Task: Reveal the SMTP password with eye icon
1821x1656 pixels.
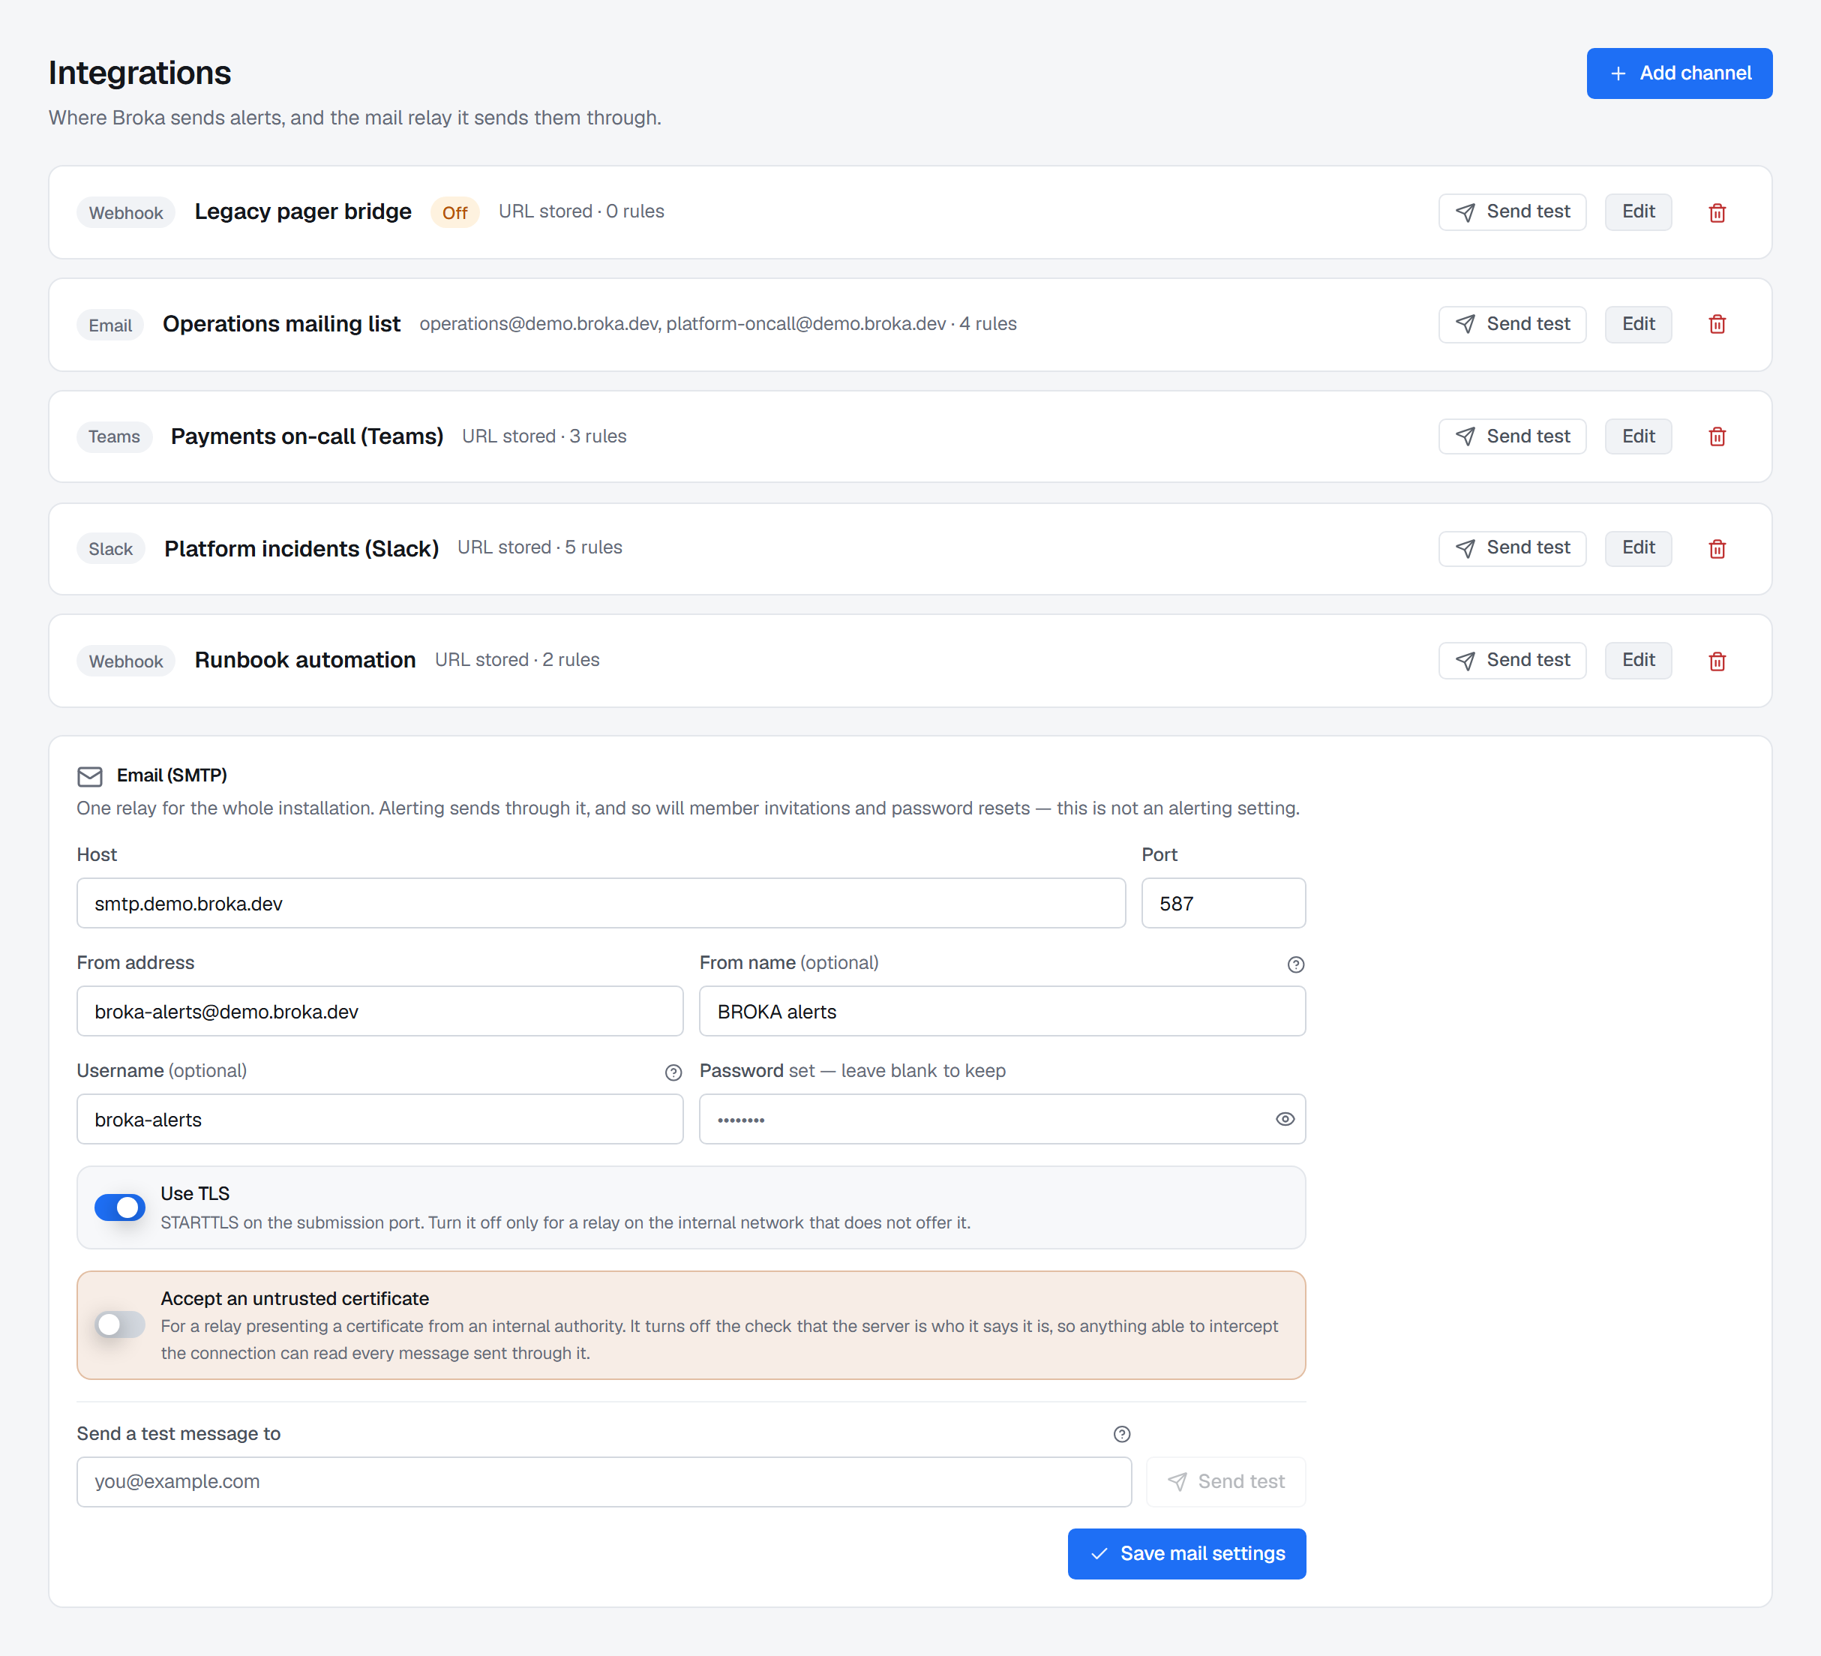Action: pyautogui.click(x=1285, y=1119)
